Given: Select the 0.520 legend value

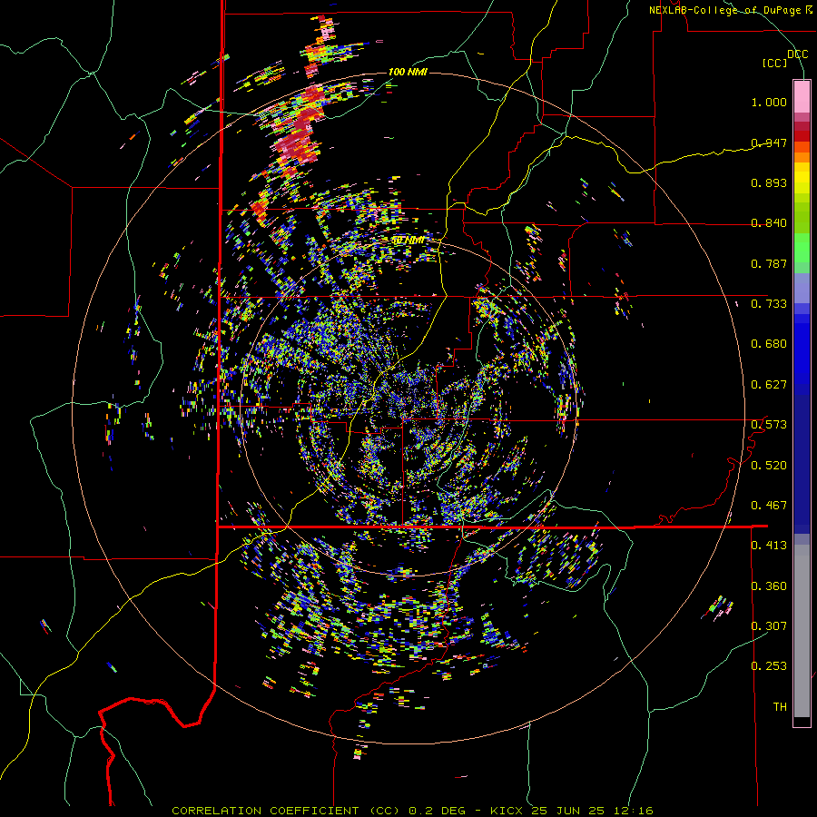Looking at the screenshot, I should [769, 465].
